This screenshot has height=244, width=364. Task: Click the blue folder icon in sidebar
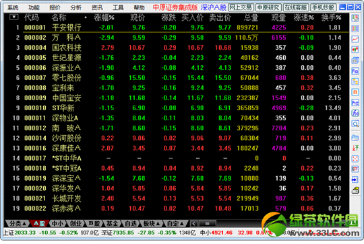pos(355,138)
